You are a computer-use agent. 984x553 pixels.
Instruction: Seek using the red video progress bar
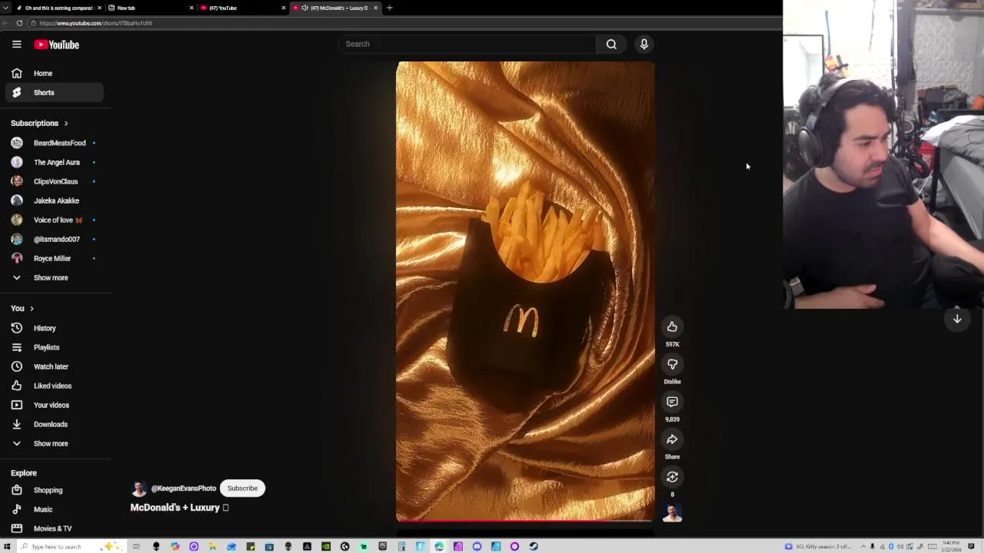525,520
